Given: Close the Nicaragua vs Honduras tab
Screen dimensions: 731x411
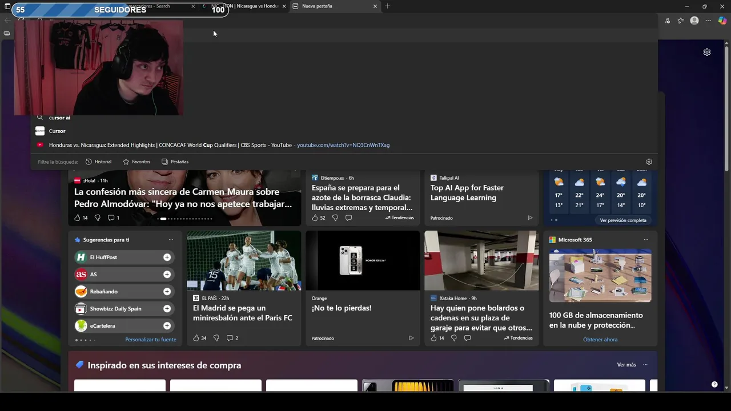Looking at the screenshot, I should pyautogui.click(x=284, y=6).
